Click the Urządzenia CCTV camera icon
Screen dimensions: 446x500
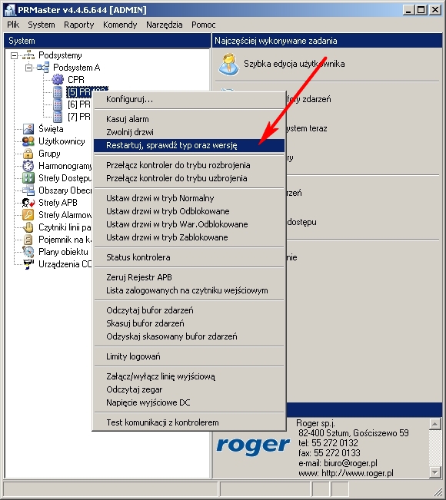coord(28,264)
